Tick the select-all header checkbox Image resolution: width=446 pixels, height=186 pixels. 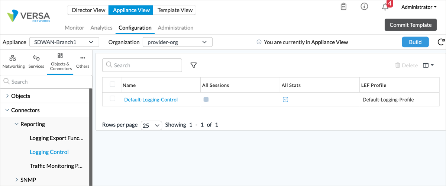113,84
